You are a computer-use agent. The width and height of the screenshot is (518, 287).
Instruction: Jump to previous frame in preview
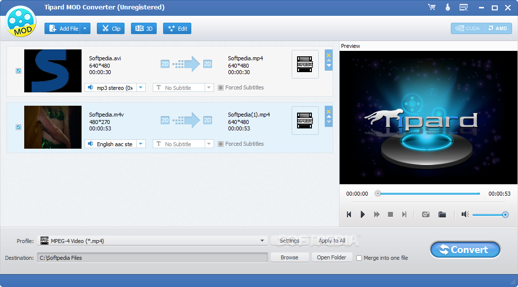tap(349, 215)
